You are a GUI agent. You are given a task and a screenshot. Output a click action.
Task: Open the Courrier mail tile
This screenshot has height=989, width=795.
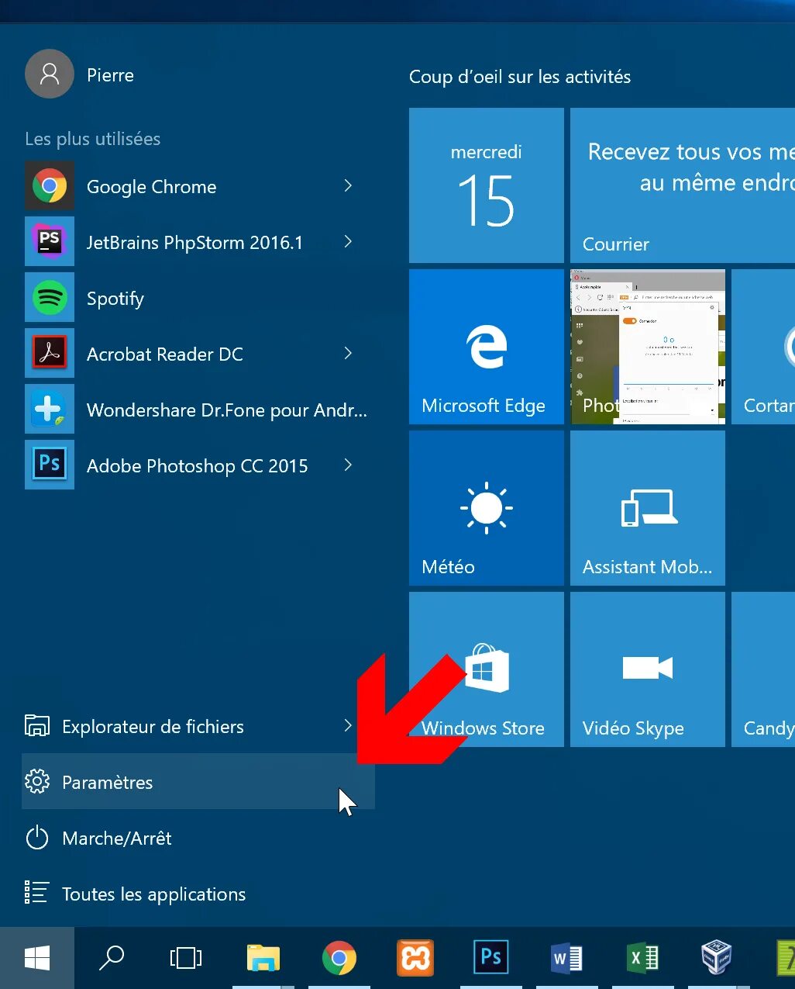tap(683, 185)
